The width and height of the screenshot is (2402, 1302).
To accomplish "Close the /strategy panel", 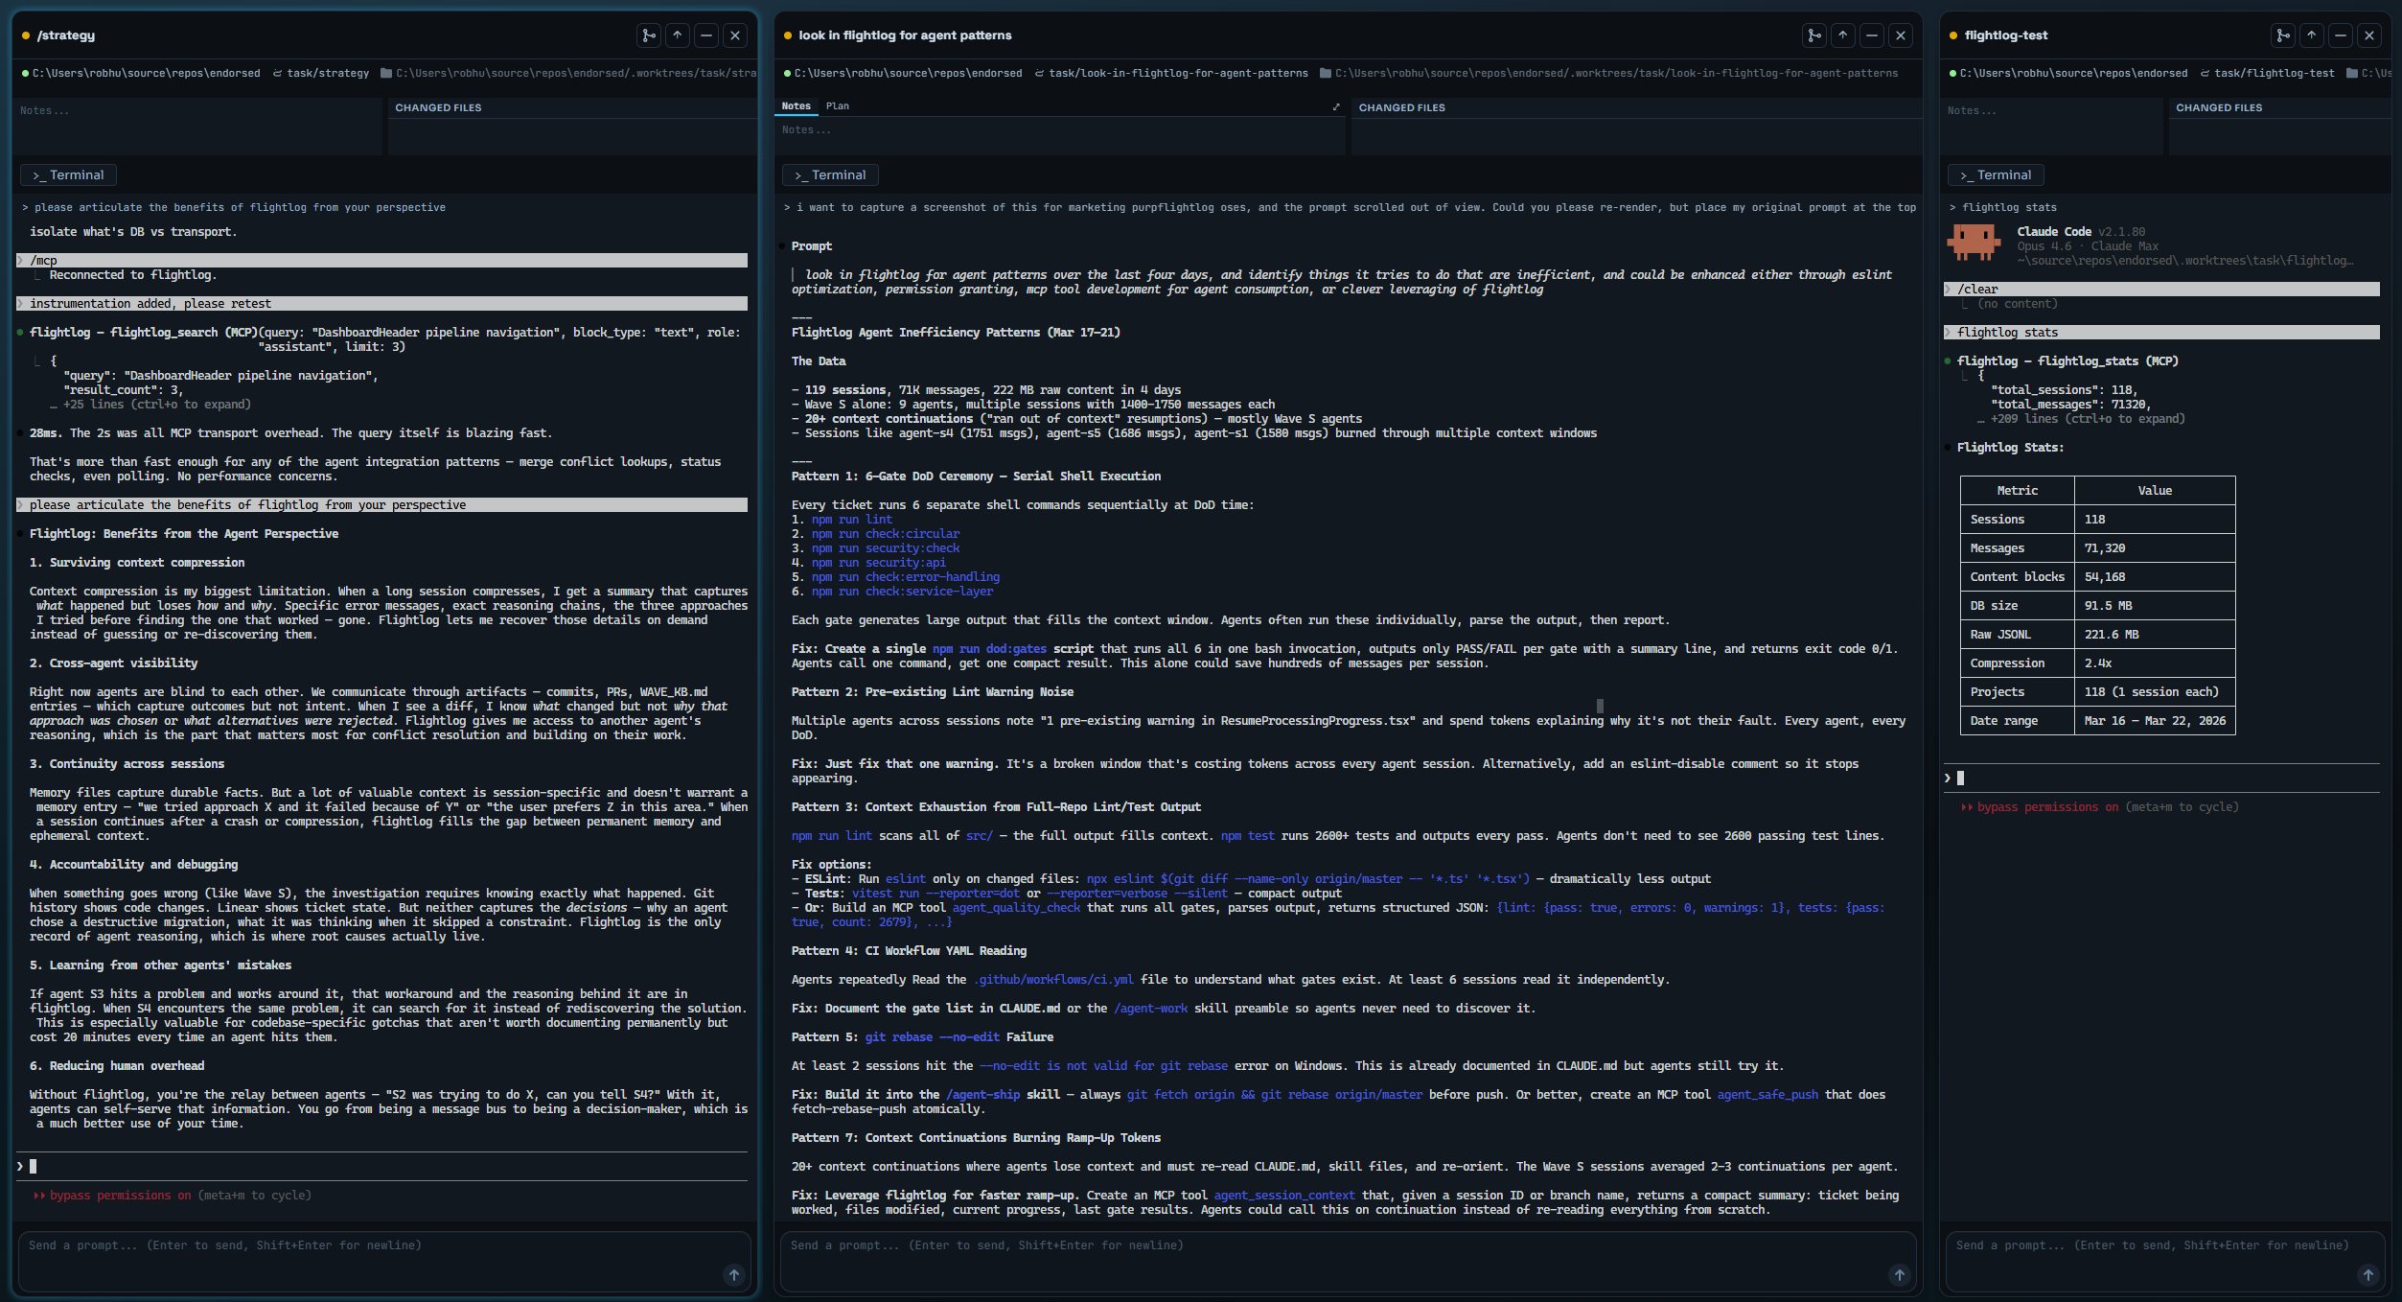I will [x=735, y=35].
